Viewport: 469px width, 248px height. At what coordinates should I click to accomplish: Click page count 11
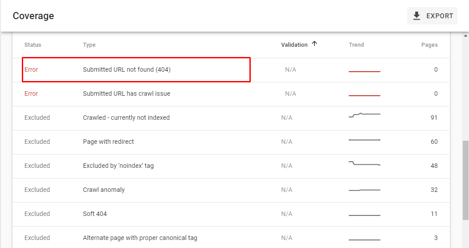pos(434,214)
